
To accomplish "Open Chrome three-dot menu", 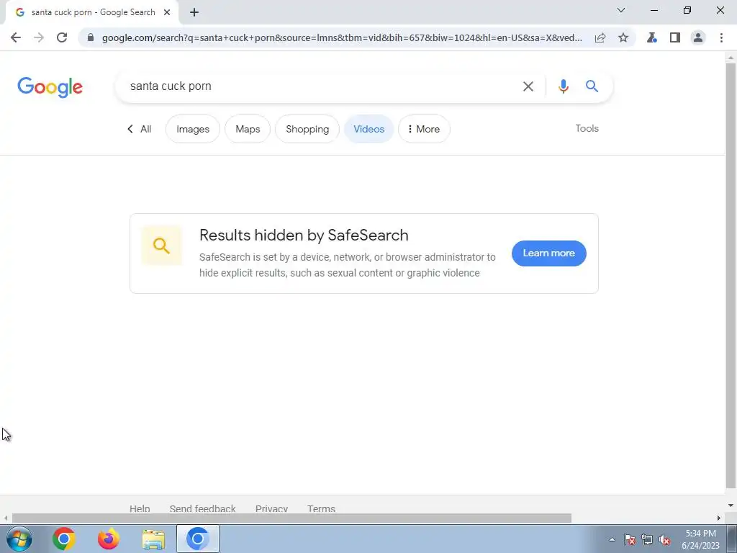I will click(721, 37).
